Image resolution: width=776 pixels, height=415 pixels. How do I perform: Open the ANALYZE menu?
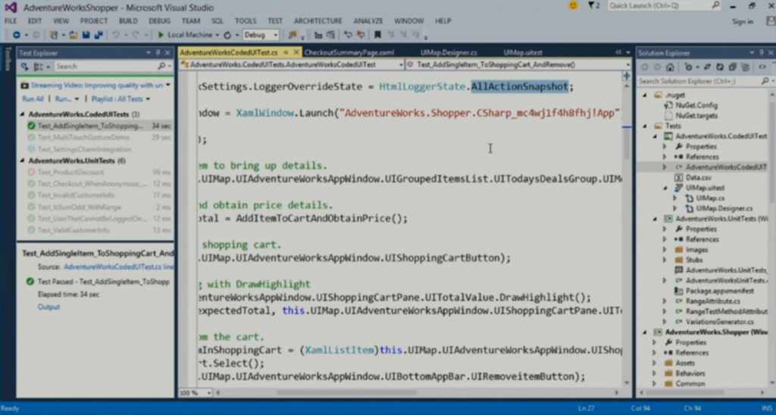(368, 20)
